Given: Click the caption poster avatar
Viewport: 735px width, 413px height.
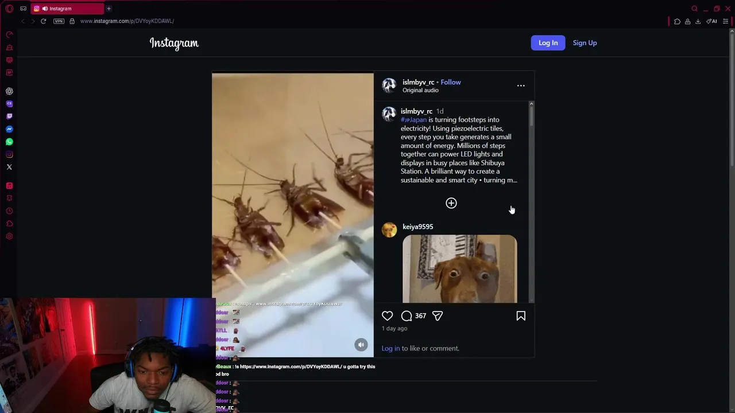Looking at the screenshot, I should [x=389, y=114].
